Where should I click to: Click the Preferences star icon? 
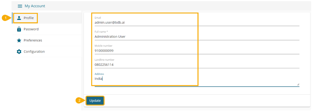tap(19, 40)
